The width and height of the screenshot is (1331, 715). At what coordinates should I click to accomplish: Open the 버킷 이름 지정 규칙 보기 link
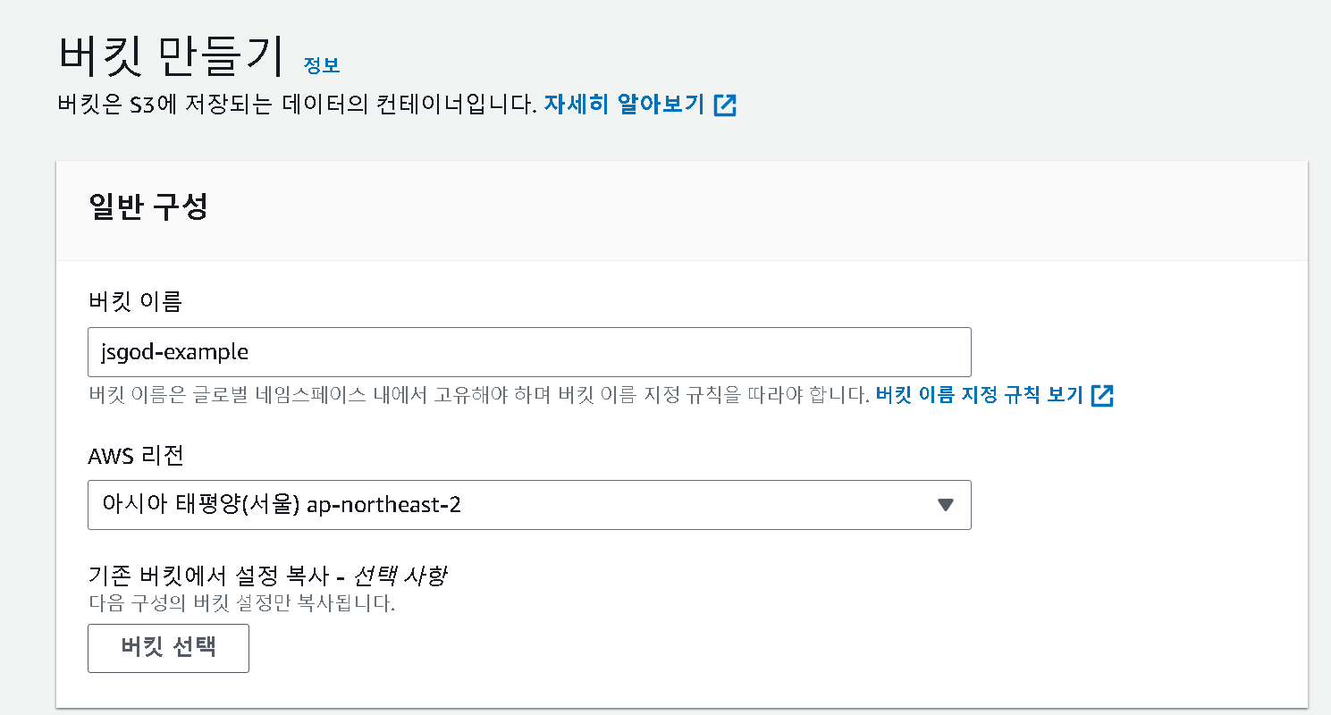click(x=980, y=395)
